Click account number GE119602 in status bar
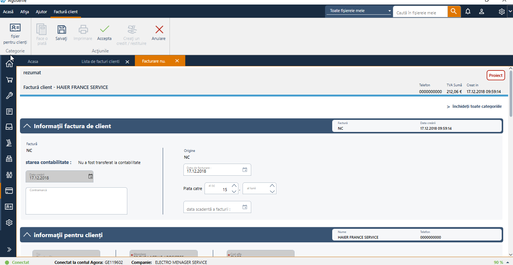513x265 pixels. tap(114, 262)
